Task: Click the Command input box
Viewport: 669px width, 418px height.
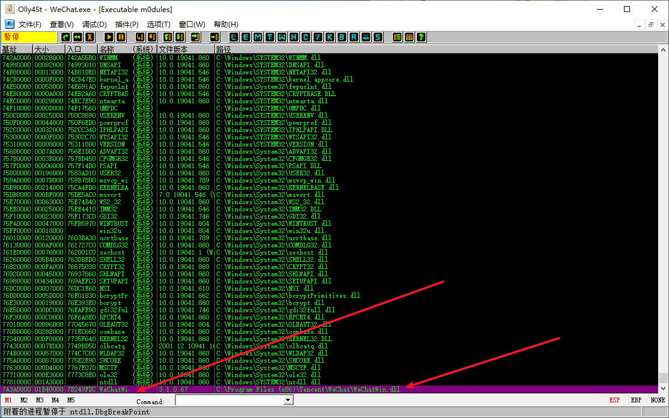Action: pos(229,400)
